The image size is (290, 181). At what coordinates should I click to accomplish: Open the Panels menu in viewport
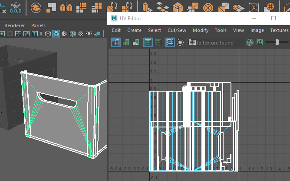point(38,25)
